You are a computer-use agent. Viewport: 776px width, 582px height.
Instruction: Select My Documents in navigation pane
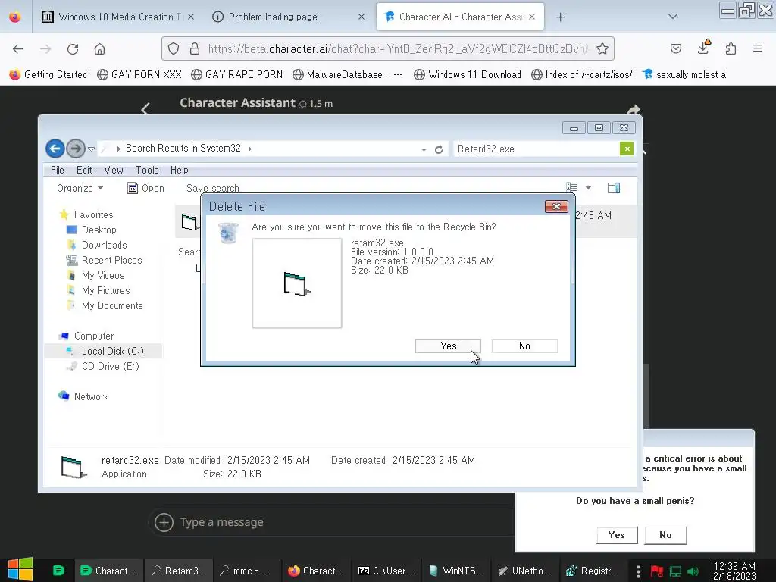pyautogui.click(x=112, y=306)
